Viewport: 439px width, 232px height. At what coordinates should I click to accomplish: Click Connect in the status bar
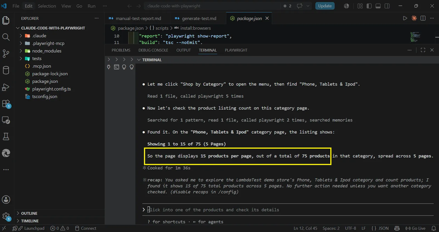(x=86, y=228)
